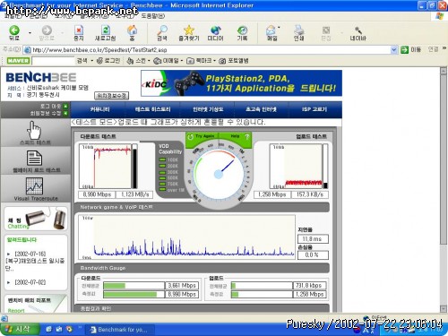Click the 157.3 KB/s upload value

point(310,194)
